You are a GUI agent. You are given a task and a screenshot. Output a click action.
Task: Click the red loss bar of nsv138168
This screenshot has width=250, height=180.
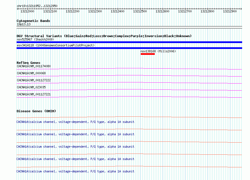(x=148, y=54)
